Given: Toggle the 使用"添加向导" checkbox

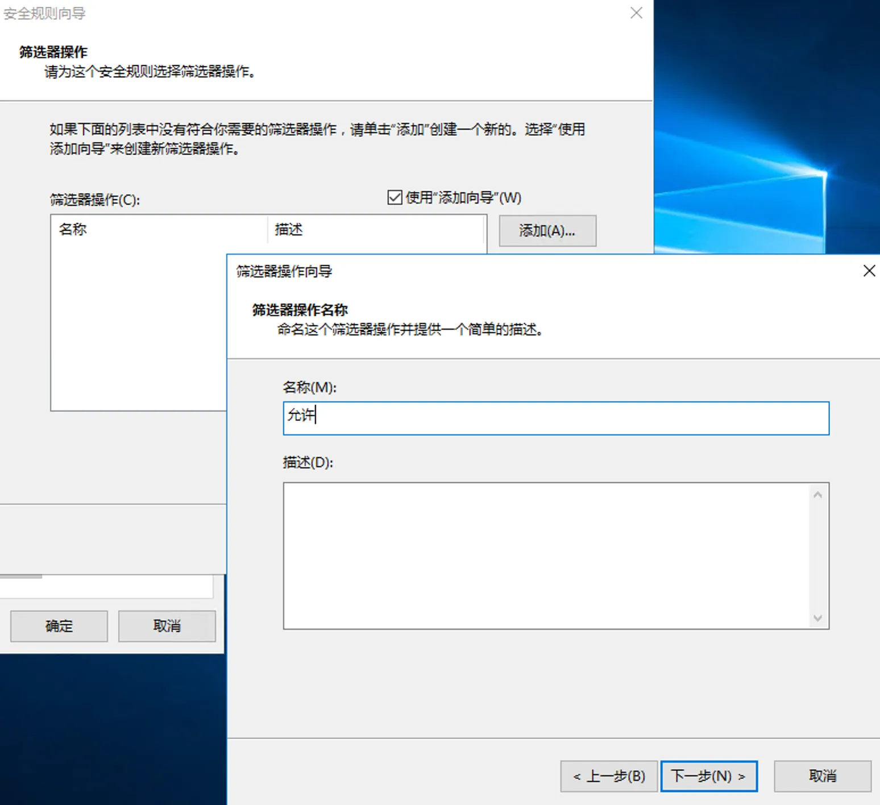Looking at the screenshot, I should (395, 197).
